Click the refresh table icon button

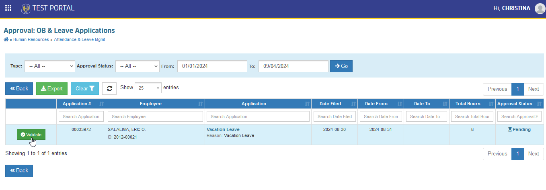(x=109, y=89)
